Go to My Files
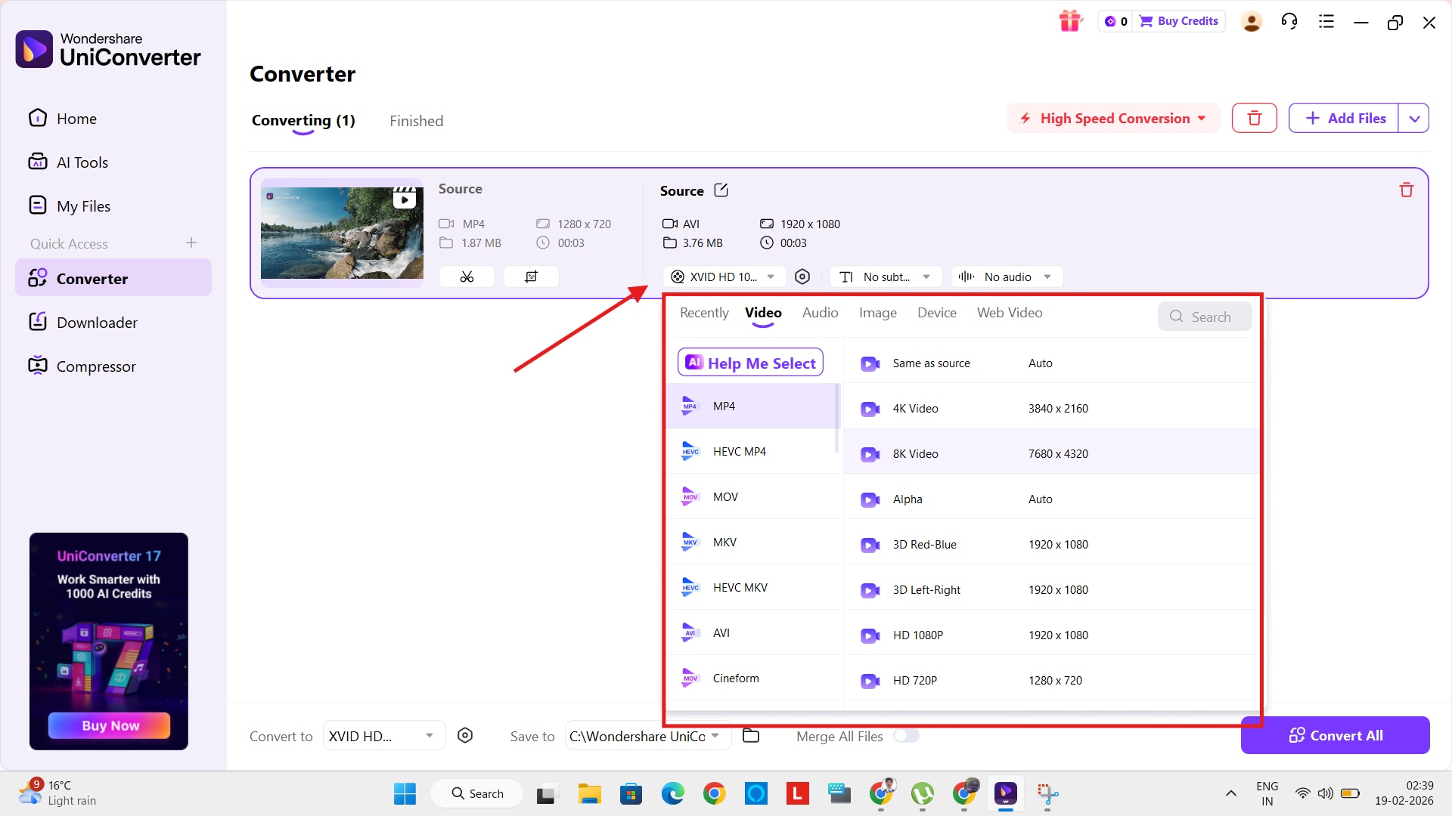 (x=82, y=205)
